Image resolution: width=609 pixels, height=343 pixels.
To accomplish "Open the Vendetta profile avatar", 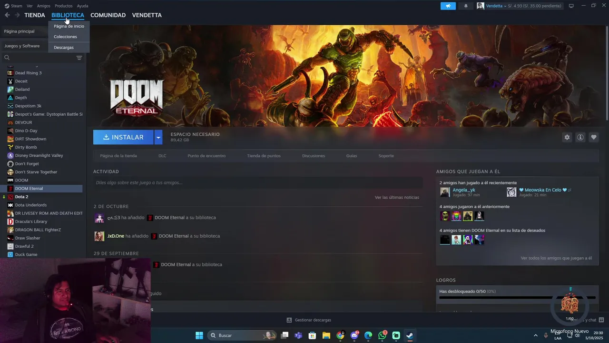I will pos(481,6).
